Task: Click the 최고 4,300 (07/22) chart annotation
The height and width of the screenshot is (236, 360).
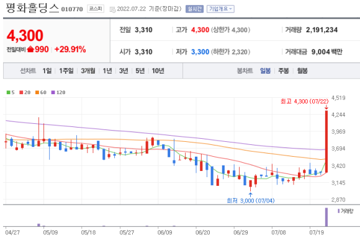Action: [x=304, y=101]
